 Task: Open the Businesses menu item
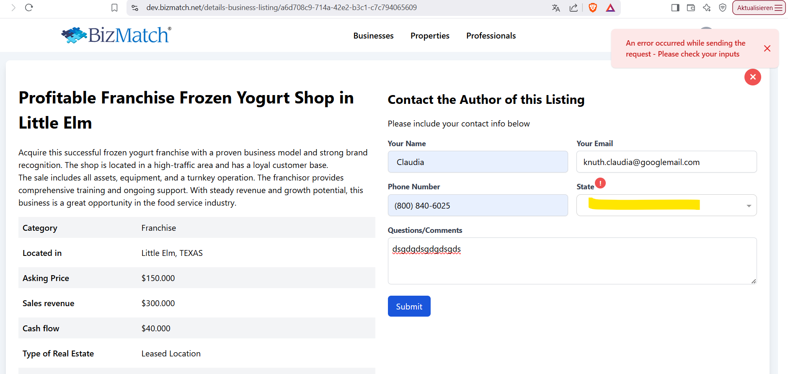coord(373,36)
